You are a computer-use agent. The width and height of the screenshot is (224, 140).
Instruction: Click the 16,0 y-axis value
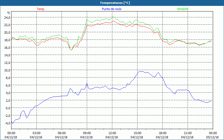[7, 48]
